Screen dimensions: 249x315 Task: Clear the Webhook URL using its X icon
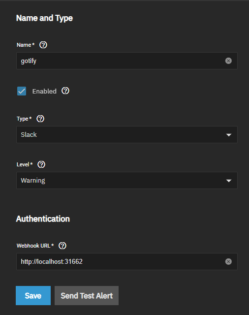point(228,261)
